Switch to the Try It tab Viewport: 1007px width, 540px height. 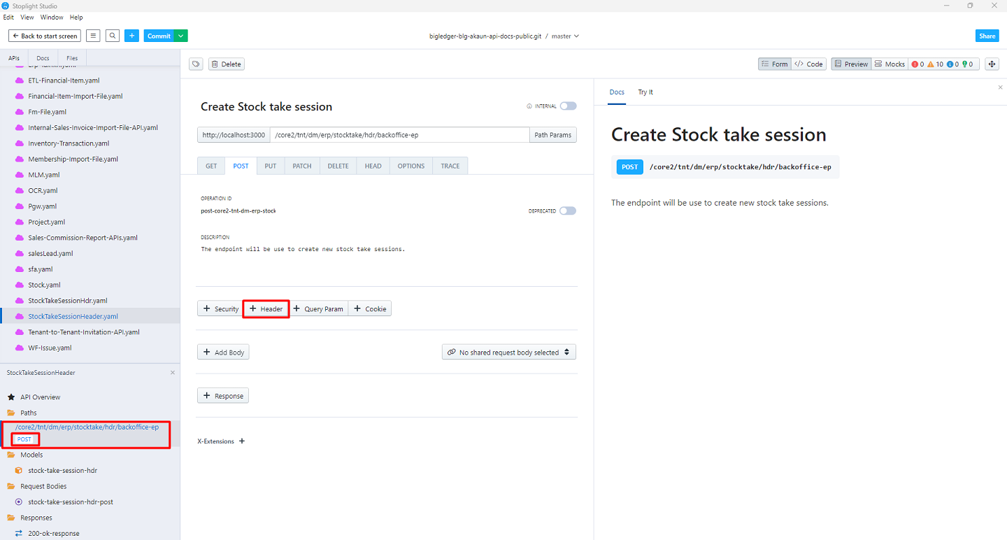coord(645,92)
